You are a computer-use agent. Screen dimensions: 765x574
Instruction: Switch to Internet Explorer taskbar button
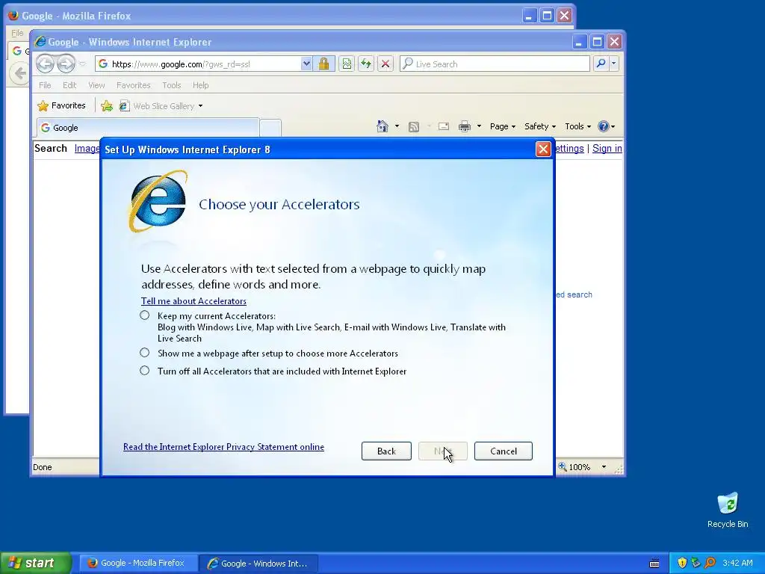[258, 564]
